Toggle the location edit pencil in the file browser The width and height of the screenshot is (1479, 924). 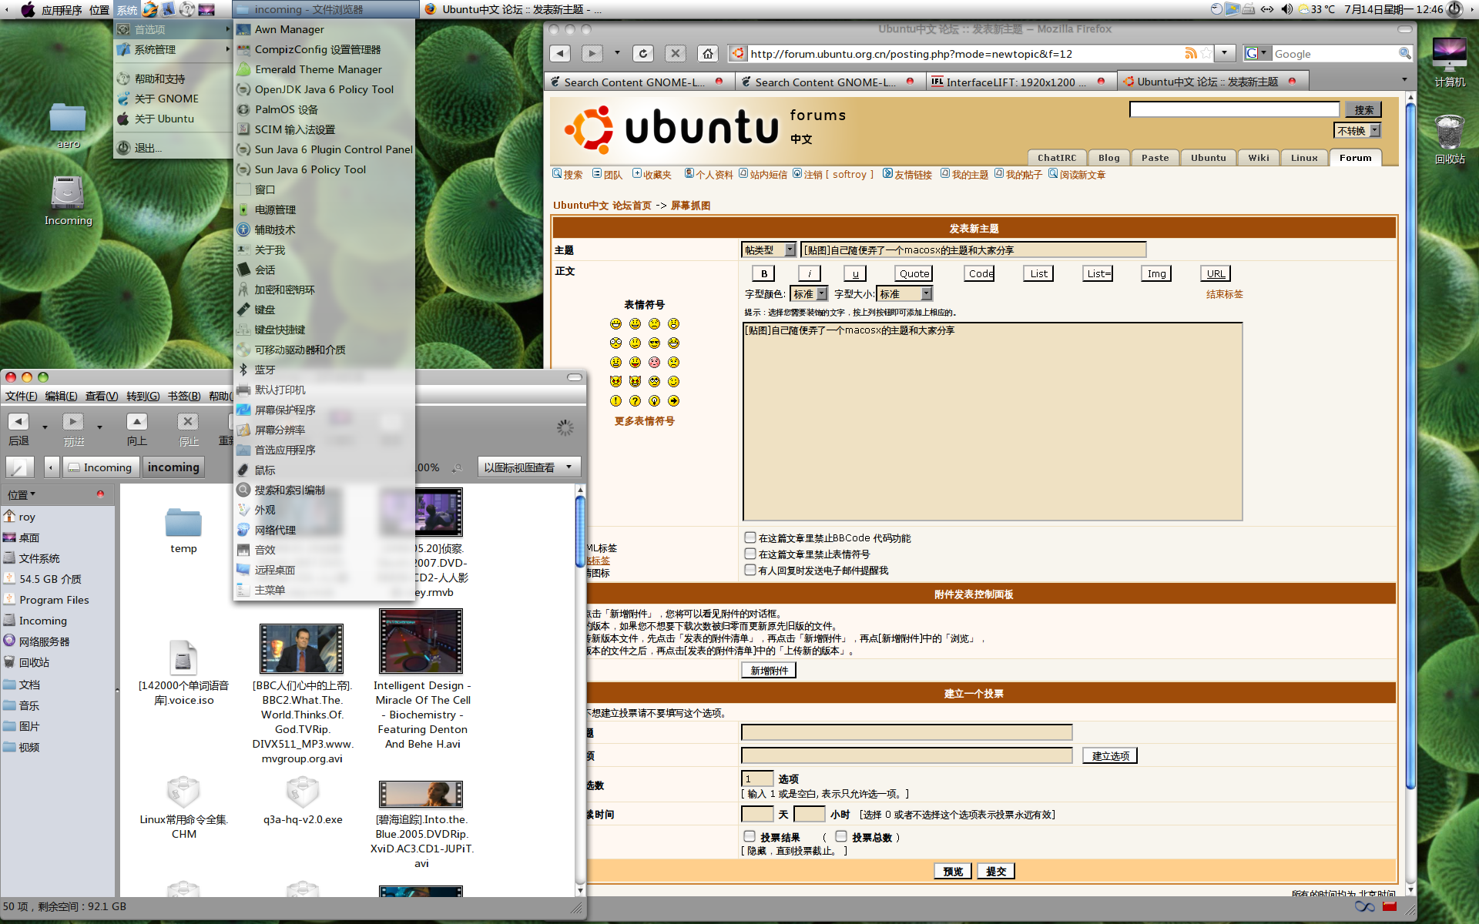pos(19,467)
